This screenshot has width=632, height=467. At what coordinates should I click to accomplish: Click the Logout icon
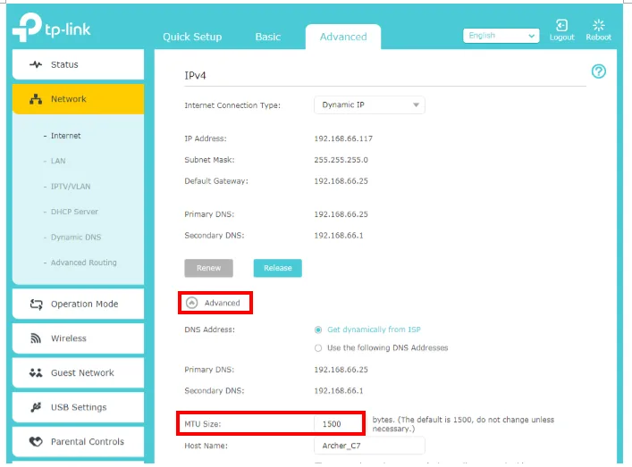coord(561,25)
